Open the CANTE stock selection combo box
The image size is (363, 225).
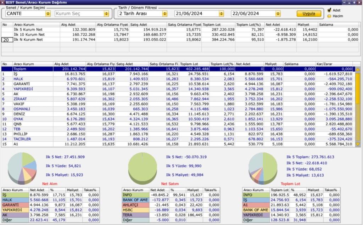point(28,14)
